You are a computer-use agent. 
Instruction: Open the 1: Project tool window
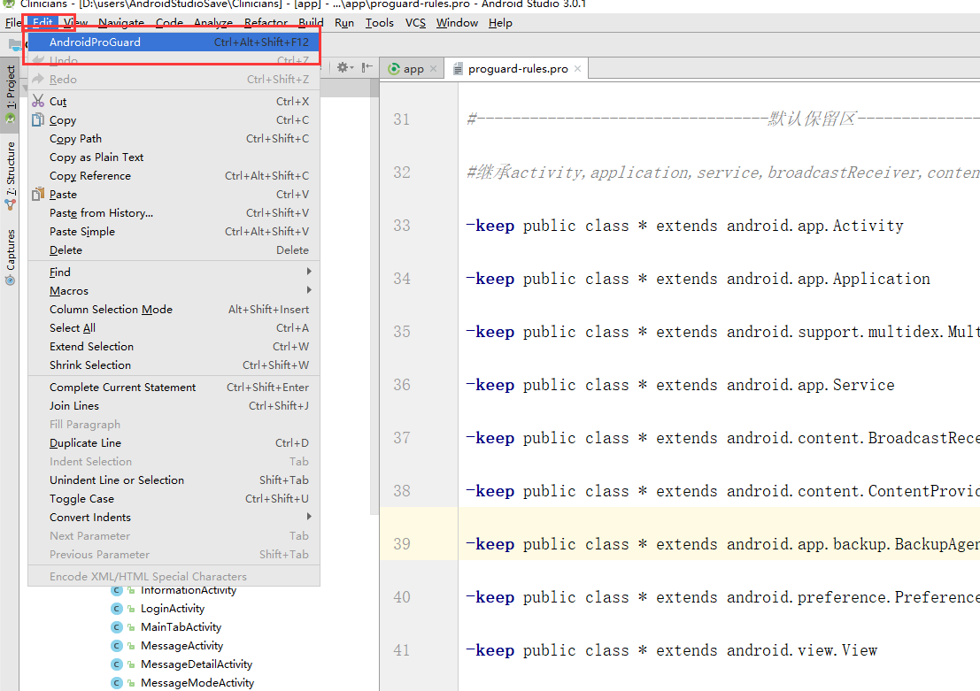(10, 93)
